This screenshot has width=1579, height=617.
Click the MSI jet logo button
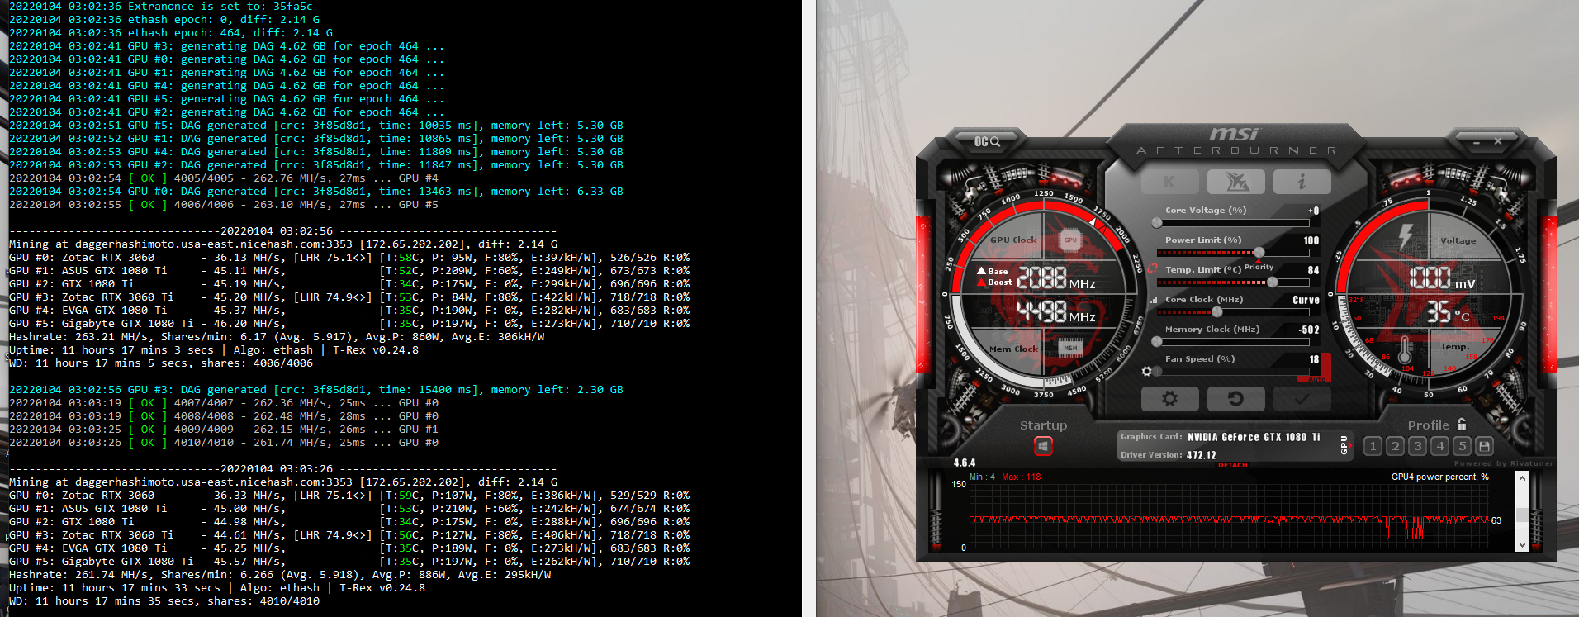click(x=1235, y=182)
